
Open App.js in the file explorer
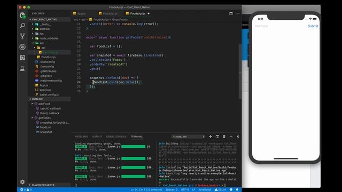pos(44,85)
